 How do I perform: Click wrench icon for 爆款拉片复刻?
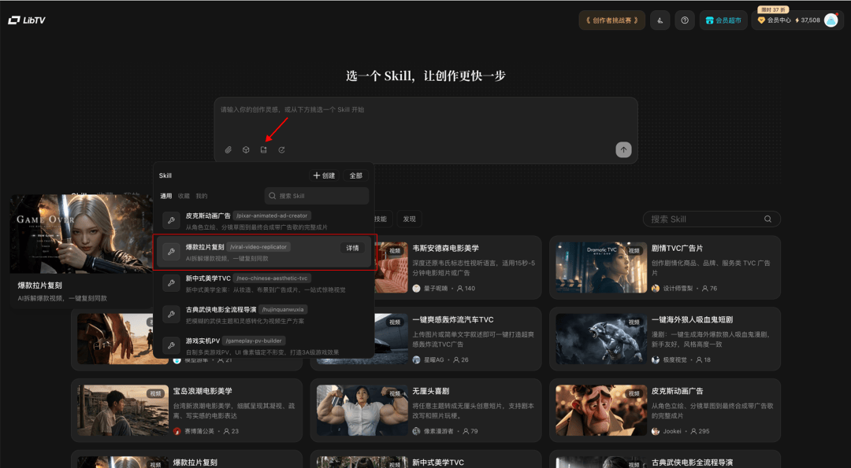[171, 252]
